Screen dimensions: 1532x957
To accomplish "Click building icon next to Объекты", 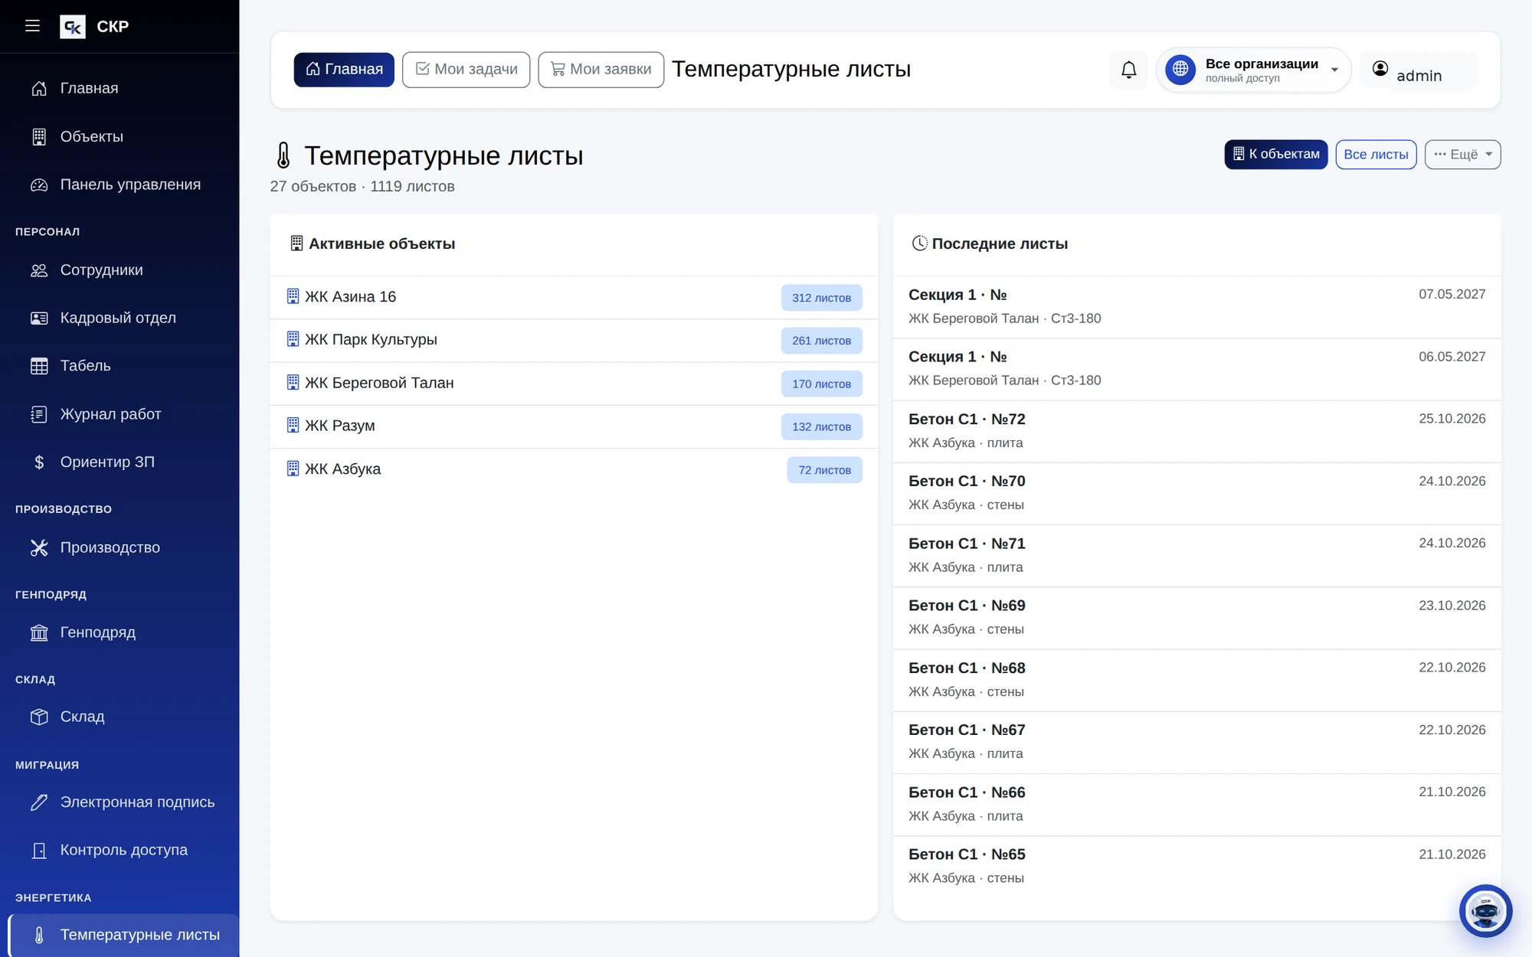I will coord(39,137).
